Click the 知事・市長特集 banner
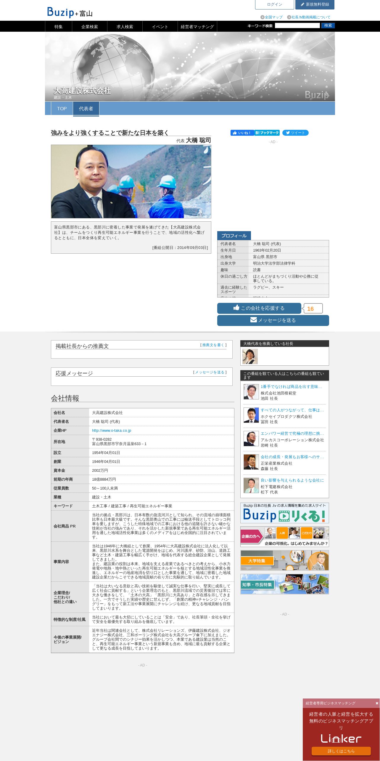Image resolution: width=380 pixels, height=761 pixels. (x=284, y=584)
